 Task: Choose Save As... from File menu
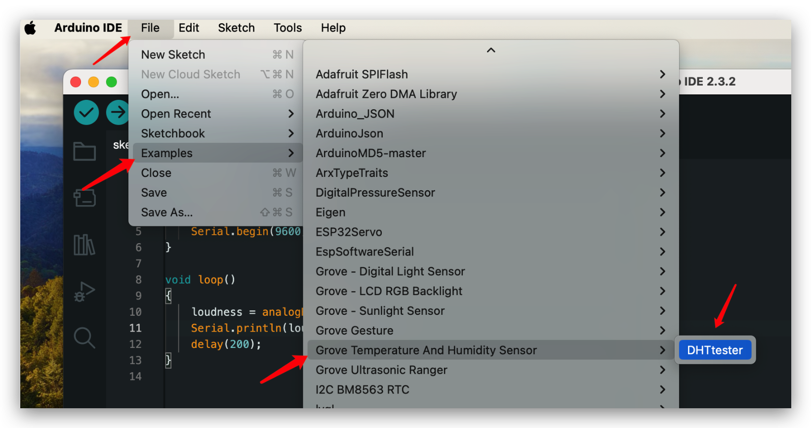pos(216,213)
